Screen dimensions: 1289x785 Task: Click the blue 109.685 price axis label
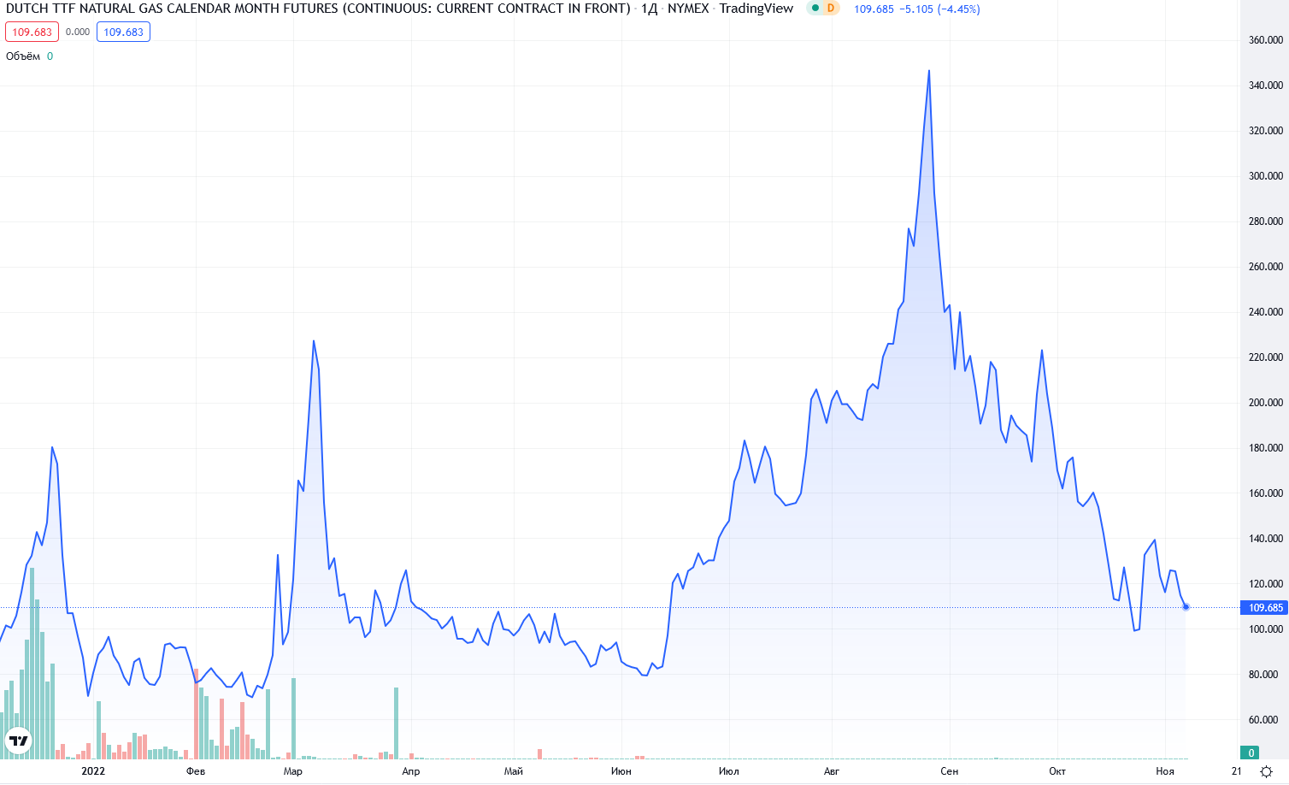pos(1265,608)
